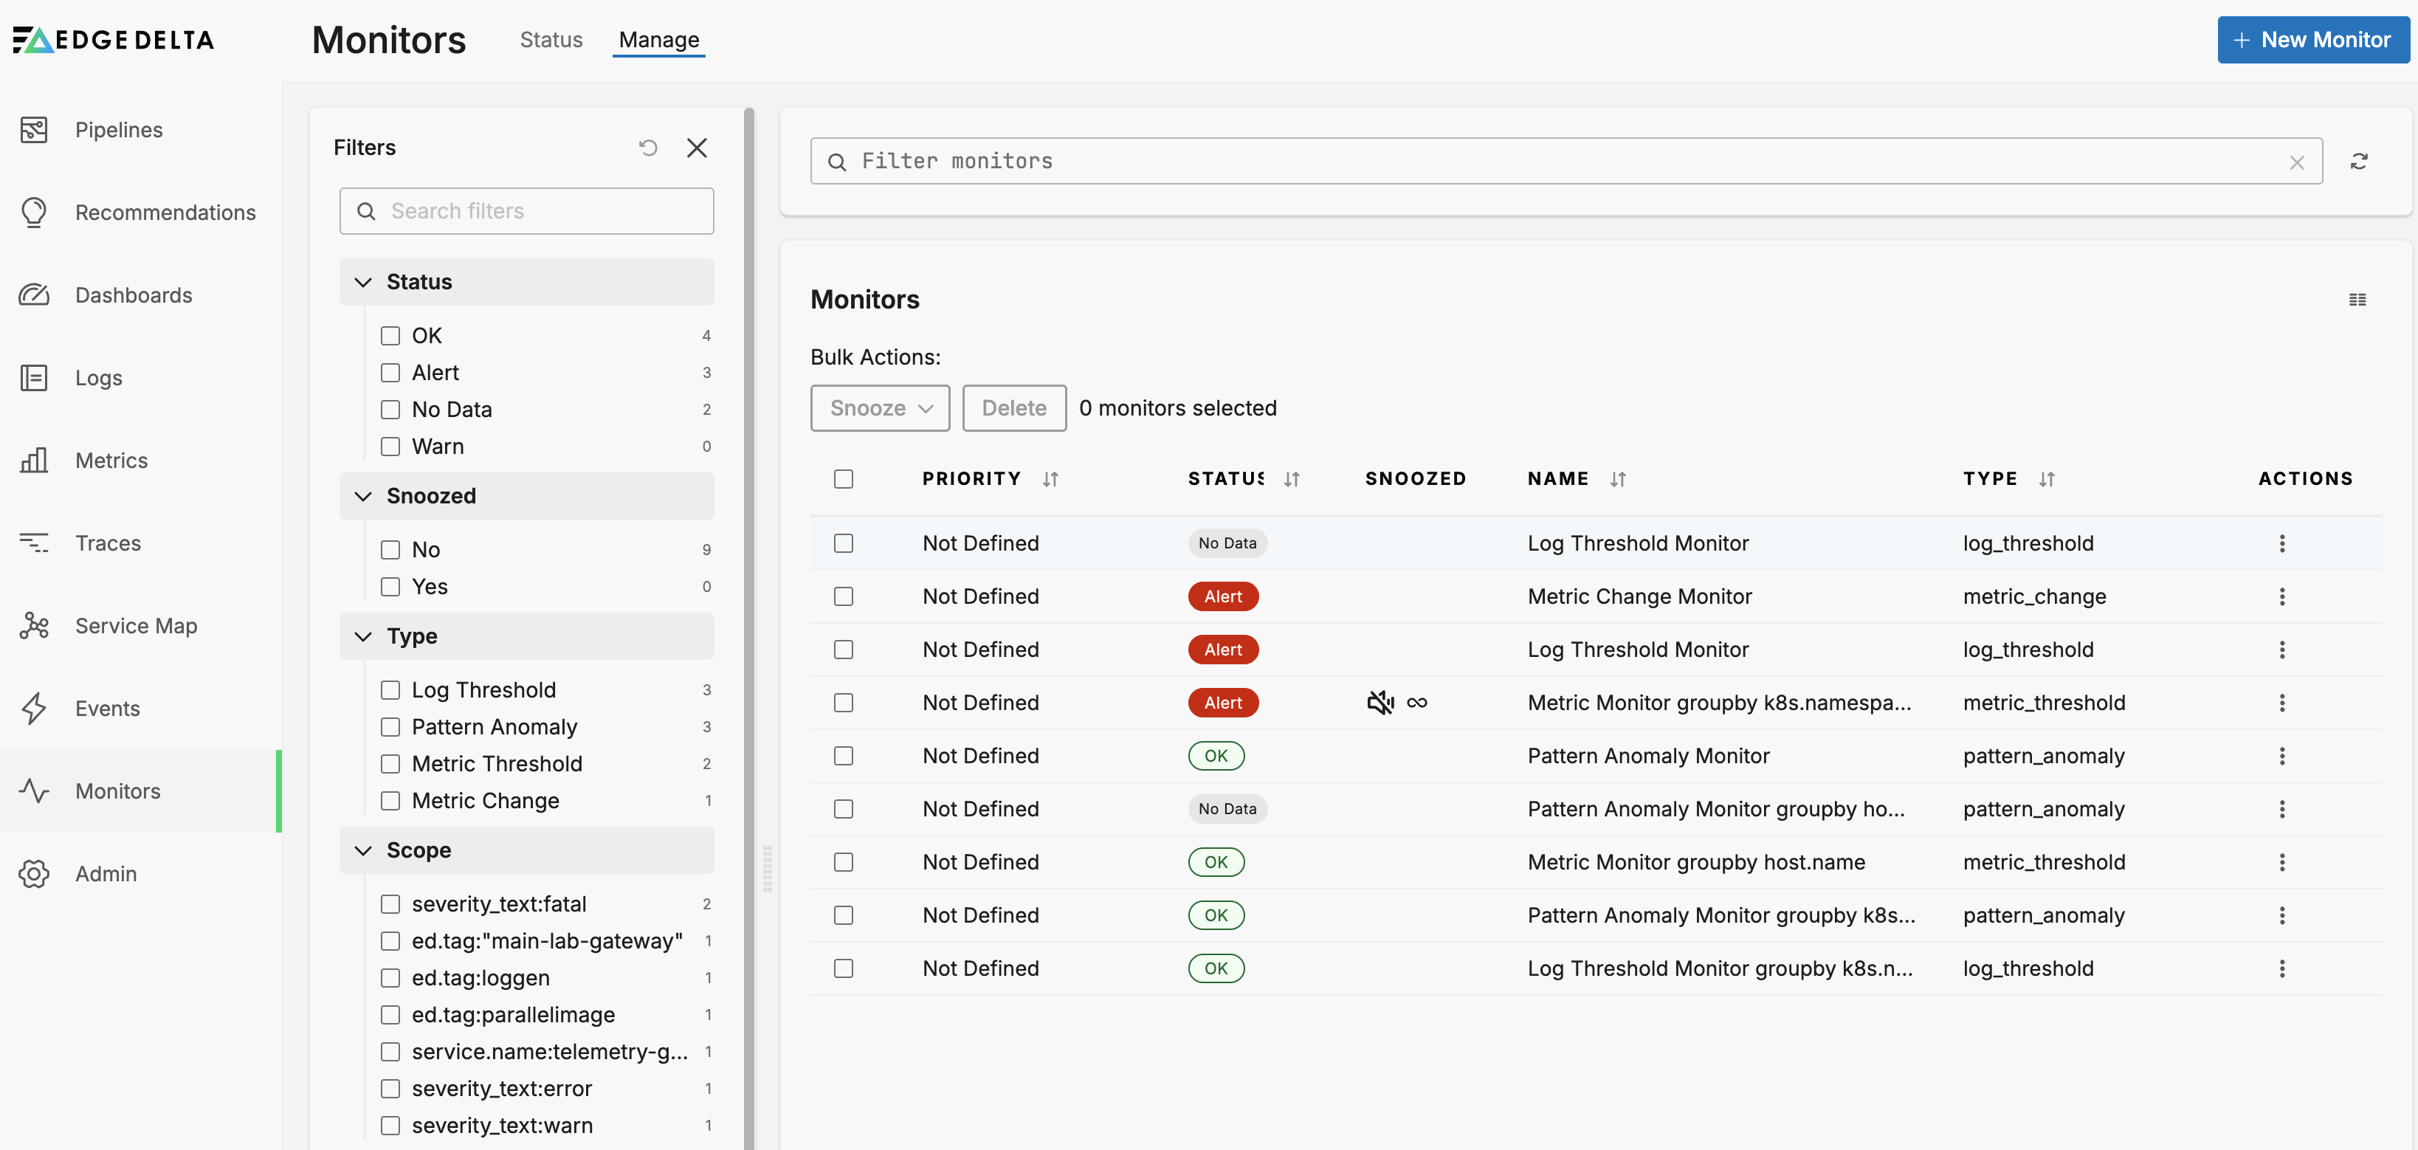
Task: Check the Warn status filter
Action: click(390, 446)
